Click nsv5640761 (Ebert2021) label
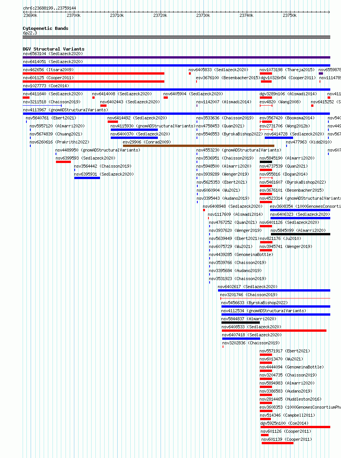The width and height of the screenshot is (341, 458). (x=51, y=118)
